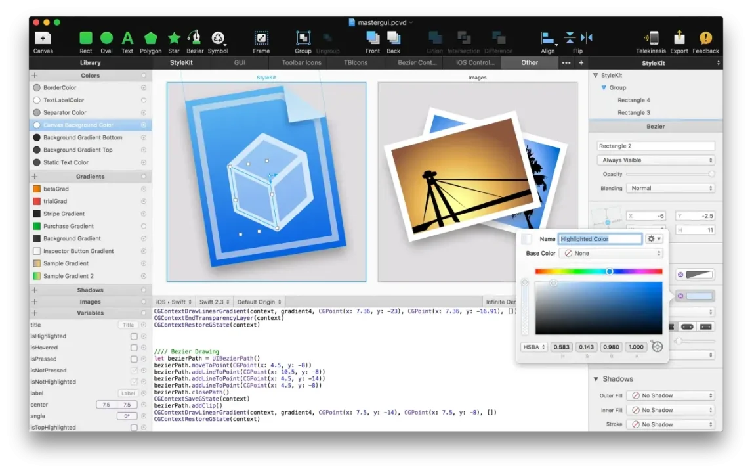Send selection to Back
The image size is (752, 473).
[393, 42]
